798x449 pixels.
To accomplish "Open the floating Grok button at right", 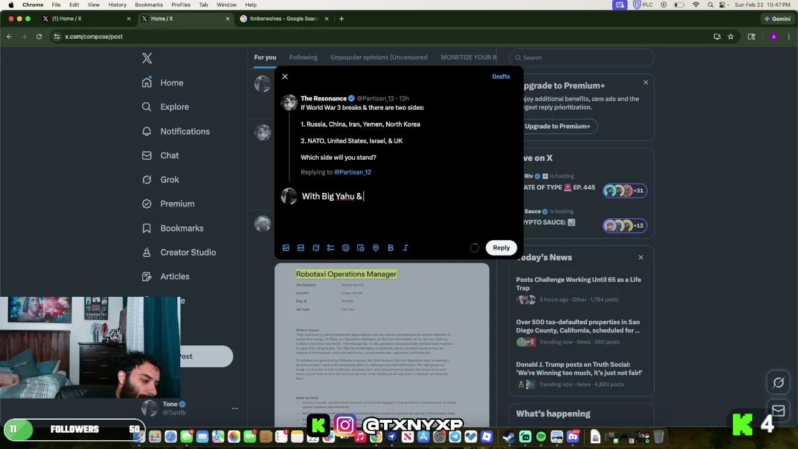I will (x=779, y=383).
